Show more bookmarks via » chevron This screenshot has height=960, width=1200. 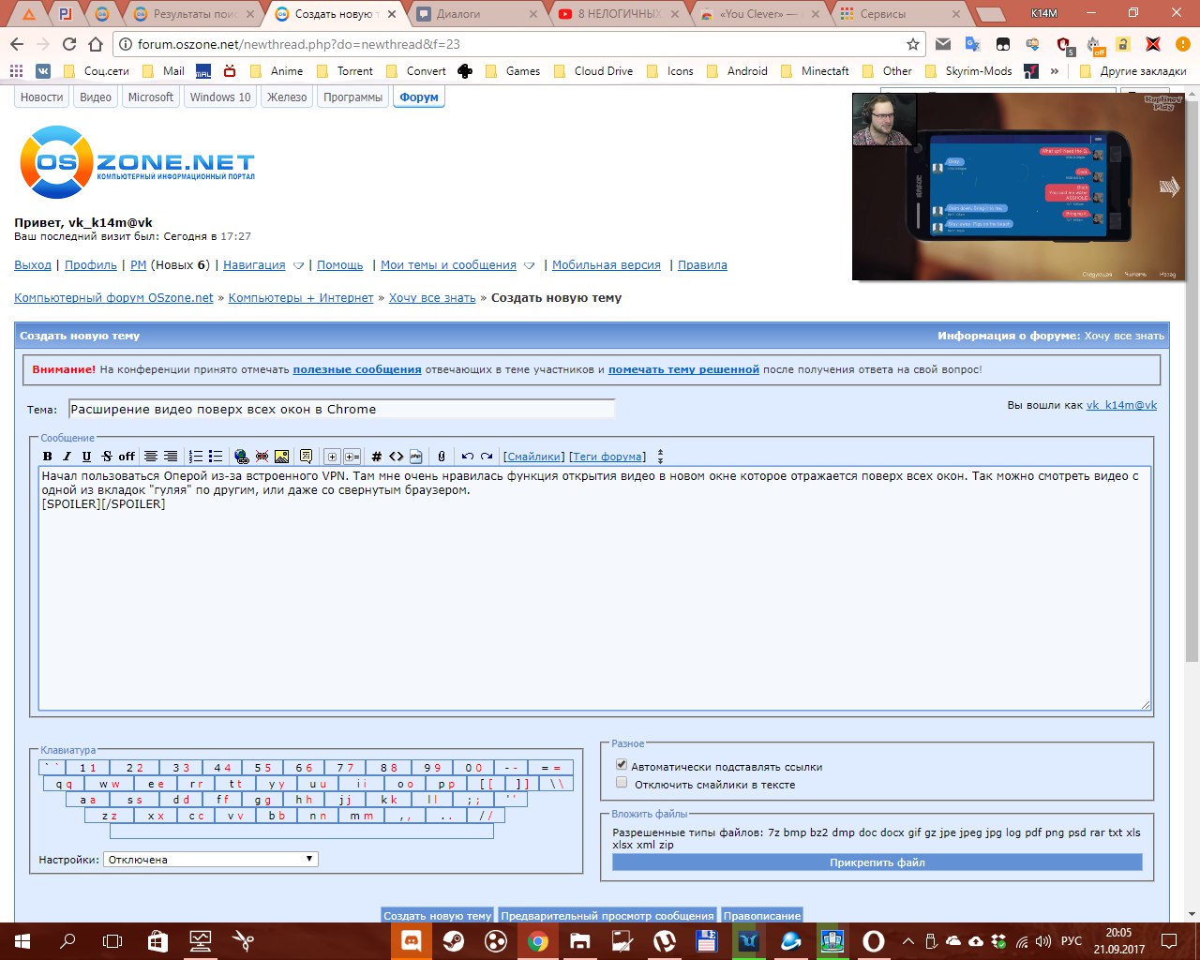[1055, 71]
